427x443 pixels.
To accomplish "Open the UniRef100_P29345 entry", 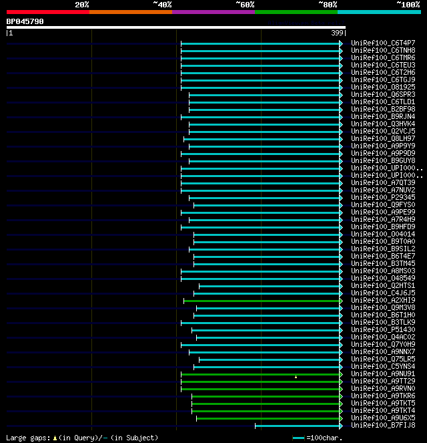I will pyautogui.click(x=383, y=197).
